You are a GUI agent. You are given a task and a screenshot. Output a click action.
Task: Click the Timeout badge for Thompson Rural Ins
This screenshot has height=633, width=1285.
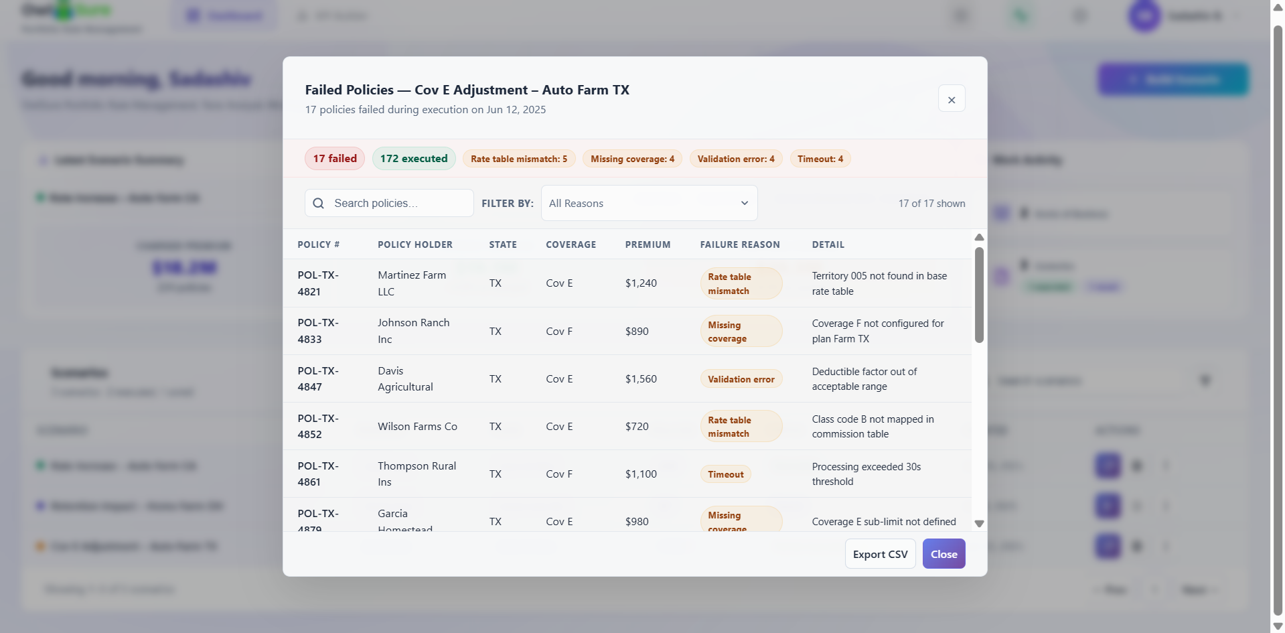[x=726, y=474]
